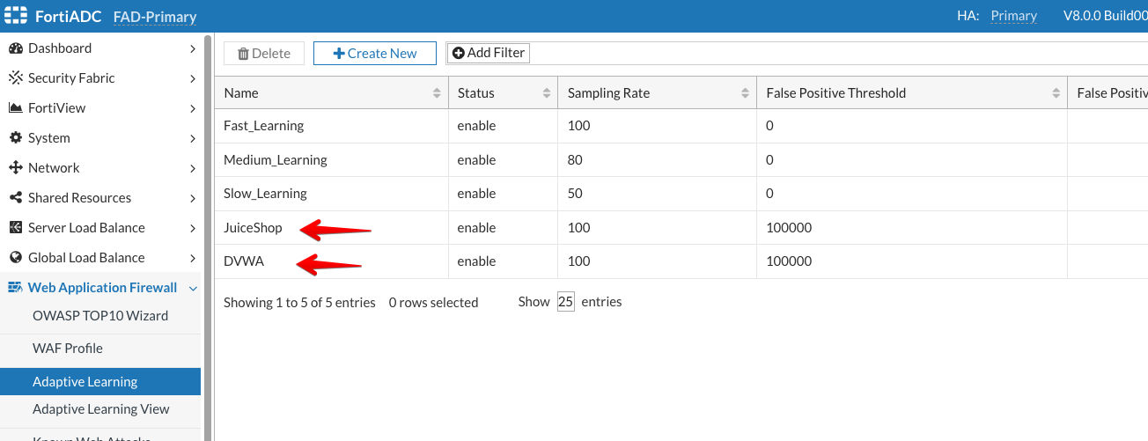Click the Create New button

tap(375, 54)
